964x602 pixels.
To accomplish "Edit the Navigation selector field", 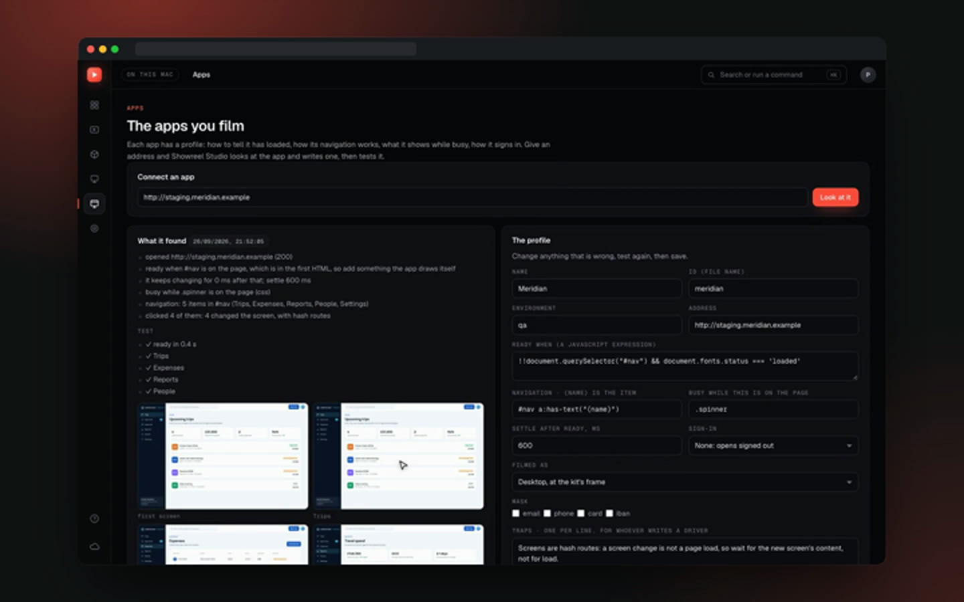I will click(x=596, y=409).
